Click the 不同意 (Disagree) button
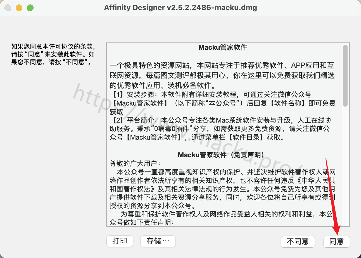This screenshot has width=361, height=258. click(x=298, y=241)
